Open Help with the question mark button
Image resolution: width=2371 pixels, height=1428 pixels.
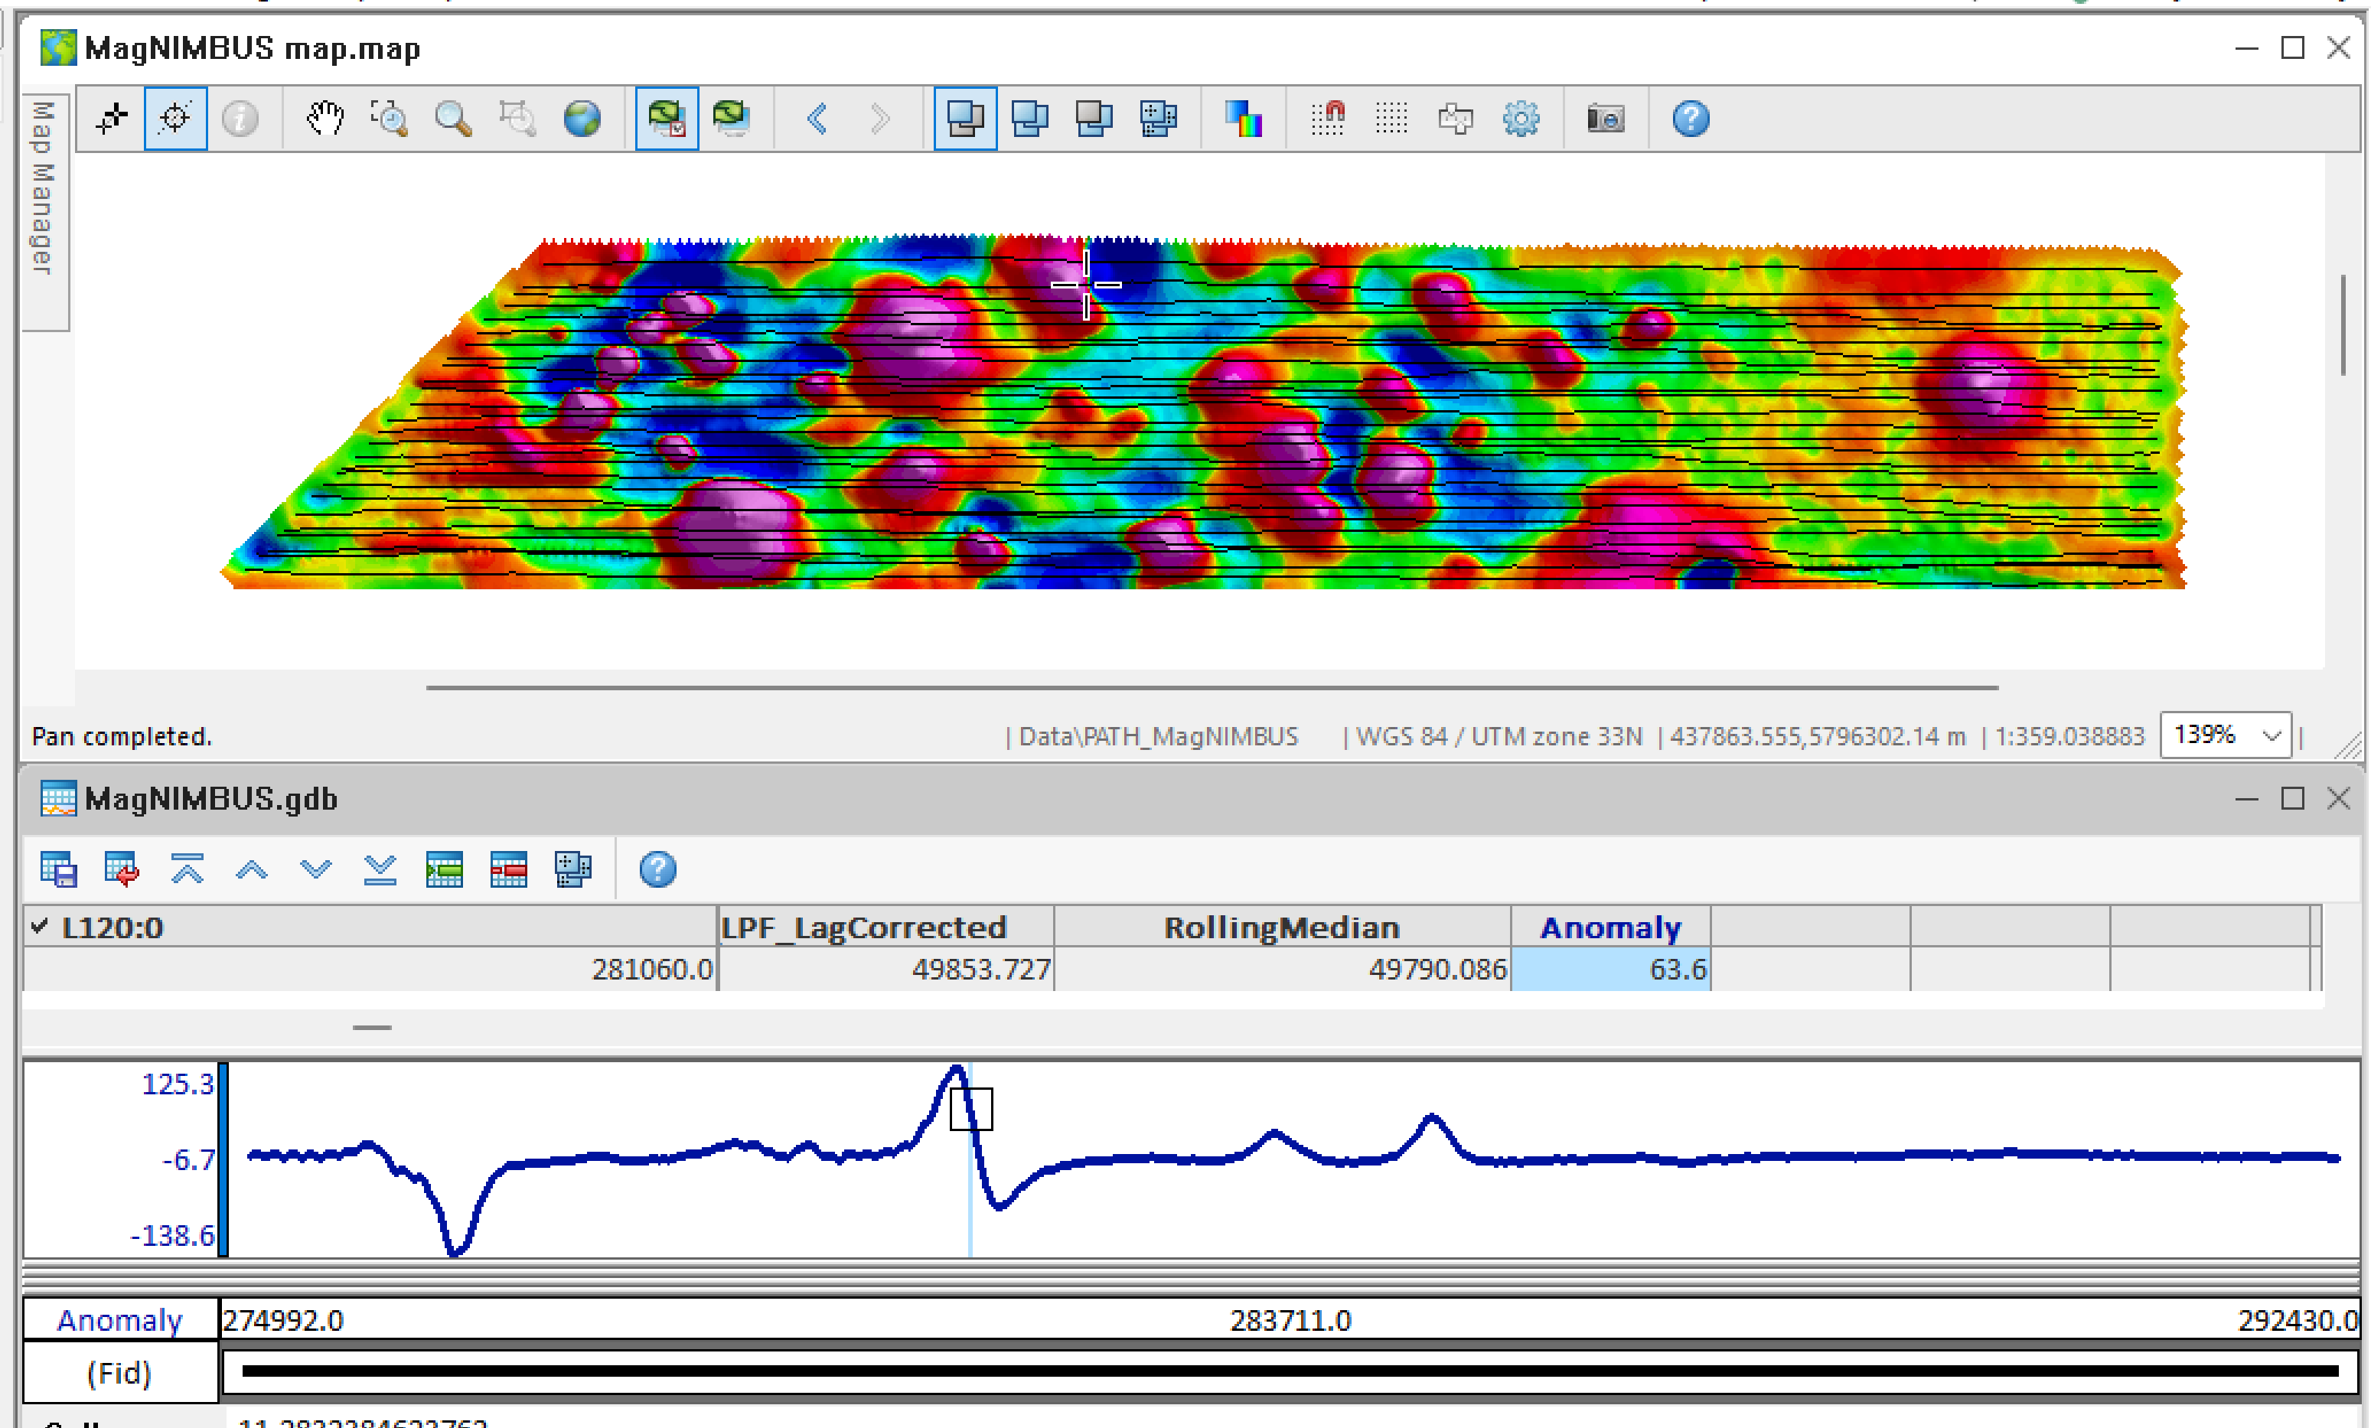(x=1691, y=119)
